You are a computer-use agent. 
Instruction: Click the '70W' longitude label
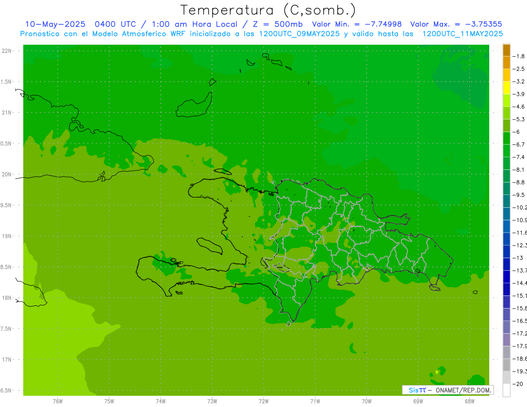(x=367, y=402)
